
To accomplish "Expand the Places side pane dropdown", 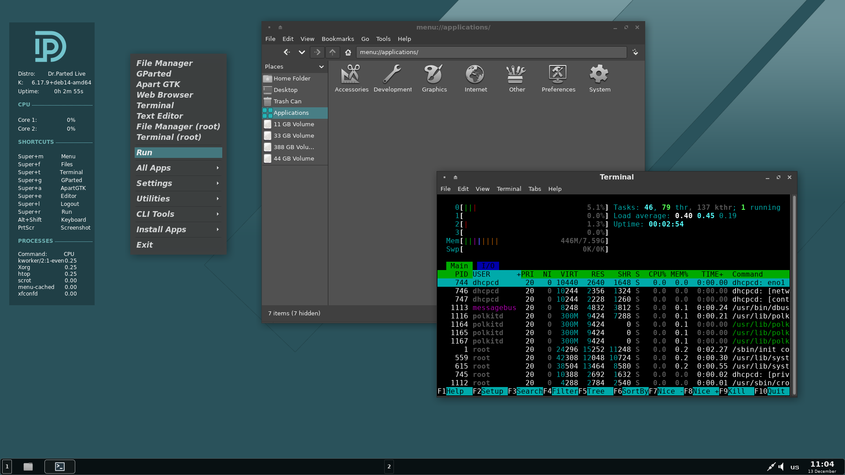I will [x=321, y=67].
